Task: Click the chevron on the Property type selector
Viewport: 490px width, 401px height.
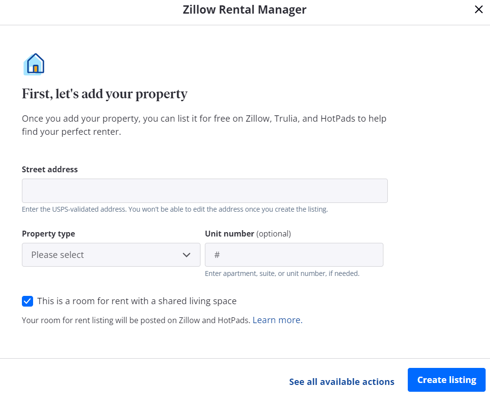Action: [x=186, y=255]
